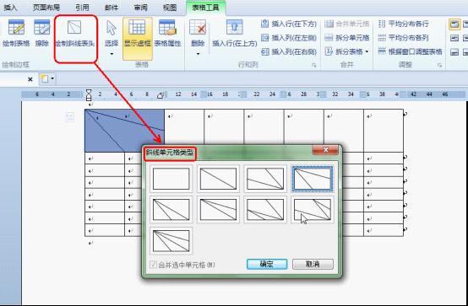Click 合并单元格 merge cells
468x306 pixels.
347,24
